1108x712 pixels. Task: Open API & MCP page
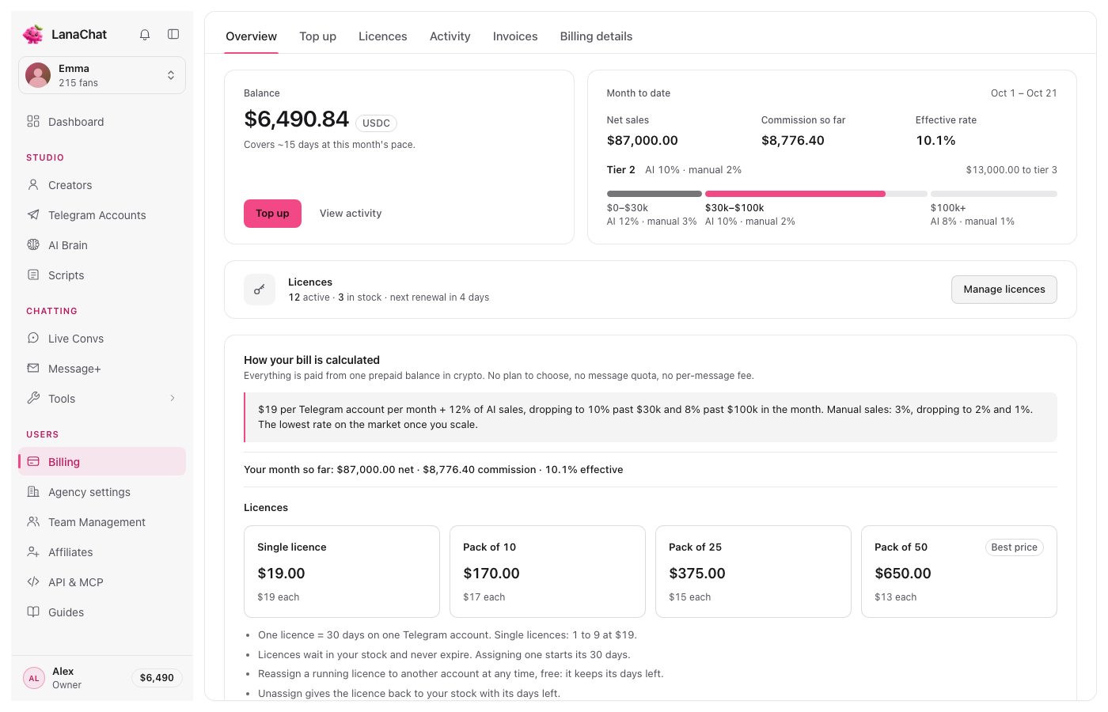(x=102, y=581)
